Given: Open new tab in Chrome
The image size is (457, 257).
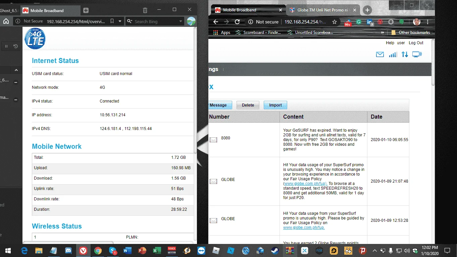Looking at the screenshot, I should coord(367,10).
